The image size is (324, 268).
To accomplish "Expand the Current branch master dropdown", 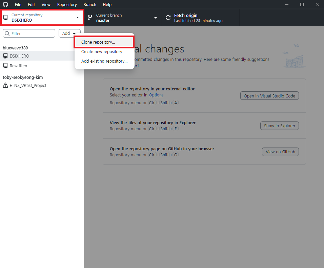I will click(x=123, y=18).
